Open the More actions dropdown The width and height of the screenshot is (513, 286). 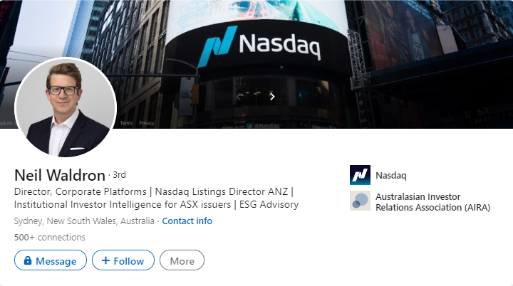[182, 261]
